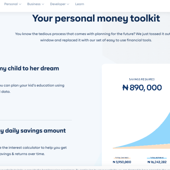Open the Developer menu
The width and height of the screenshot is (170, 170).
(x=59, y=4)
